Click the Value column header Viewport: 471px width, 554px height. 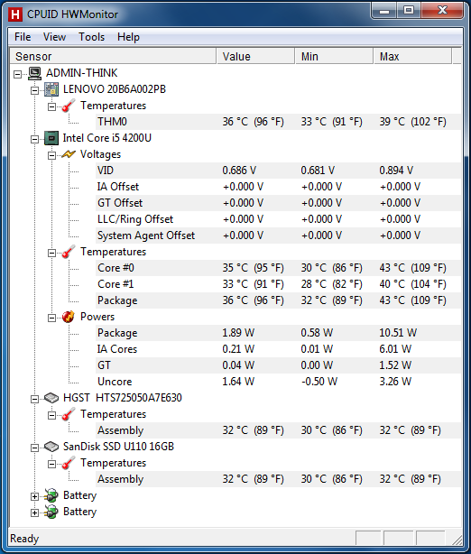click(255, 57)
